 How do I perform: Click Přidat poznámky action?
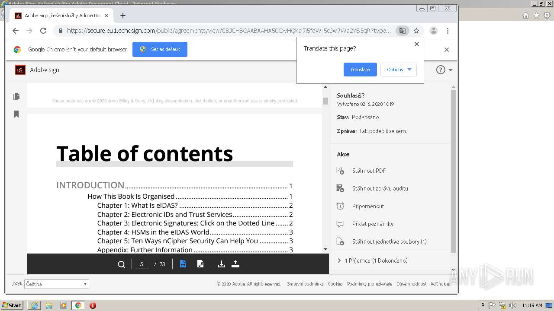[x=373, y=224]
